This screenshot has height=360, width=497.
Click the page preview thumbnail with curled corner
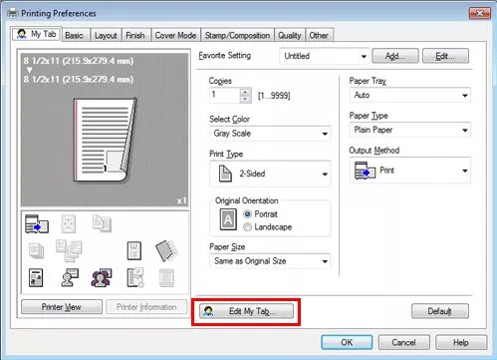[105, 140]
